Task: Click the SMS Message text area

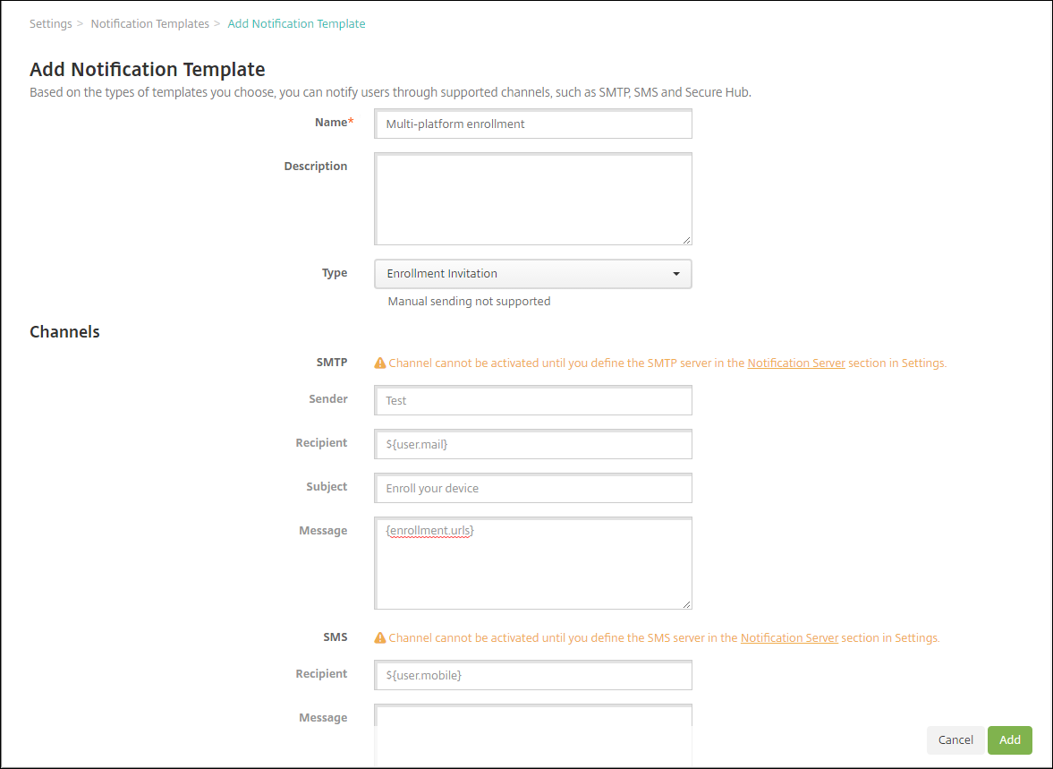Action: click(x=532, y=735)
